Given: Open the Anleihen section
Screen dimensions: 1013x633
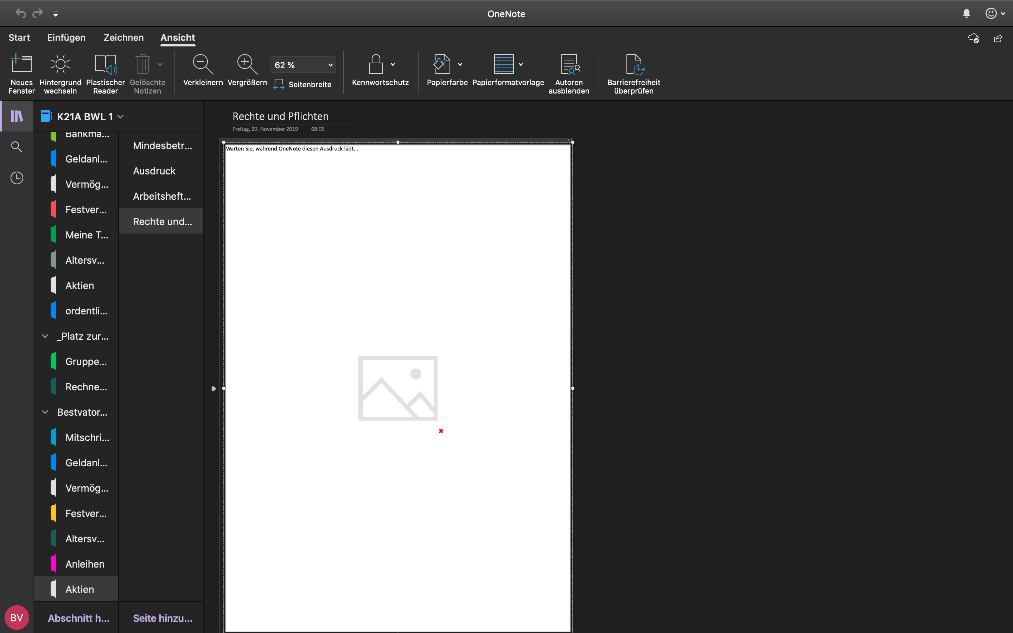Looking at the screenshot, I should tap(76, 564).
